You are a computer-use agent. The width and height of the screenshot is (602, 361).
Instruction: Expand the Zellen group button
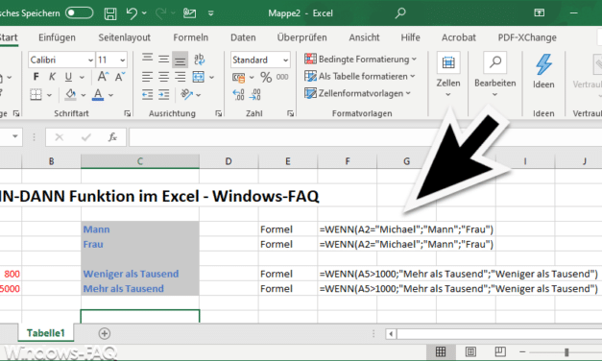pyautogui.click(x=448, y=75)
